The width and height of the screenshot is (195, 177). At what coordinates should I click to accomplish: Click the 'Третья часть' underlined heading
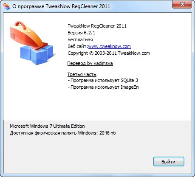click(82, 74)
